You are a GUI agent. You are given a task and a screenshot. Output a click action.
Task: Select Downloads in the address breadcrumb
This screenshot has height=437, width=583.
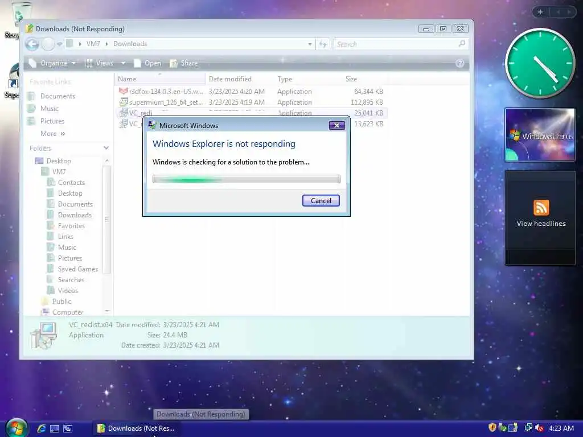130,44
